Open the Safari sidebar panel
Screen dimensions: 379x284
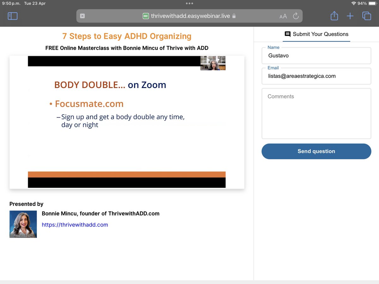tap(13, 16)
